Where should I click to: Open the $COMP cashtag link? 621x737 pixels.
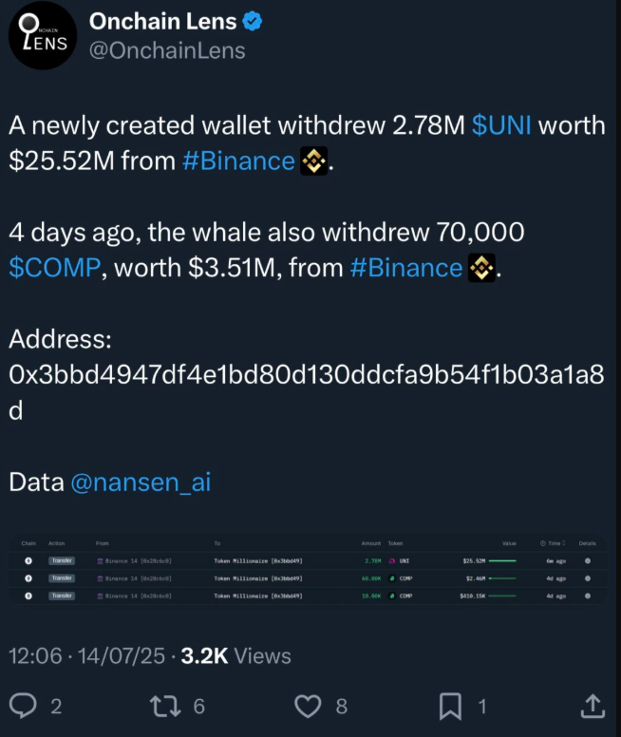coord(54,268)
